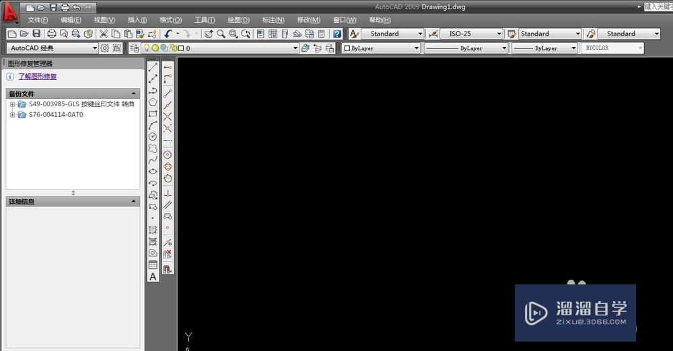The width and height of the screenshot is (673, 351).
Task: Click the Snap to Intersection icon
Action: click(168, 116)
